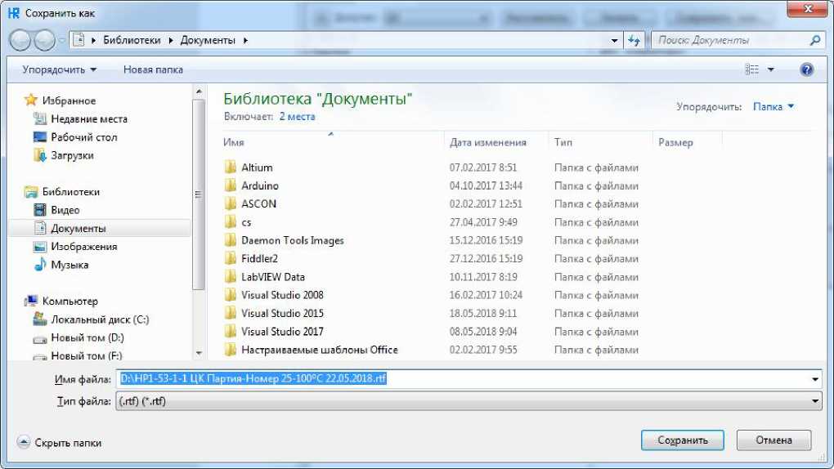Click the Имя файла input field

(466, 379)
